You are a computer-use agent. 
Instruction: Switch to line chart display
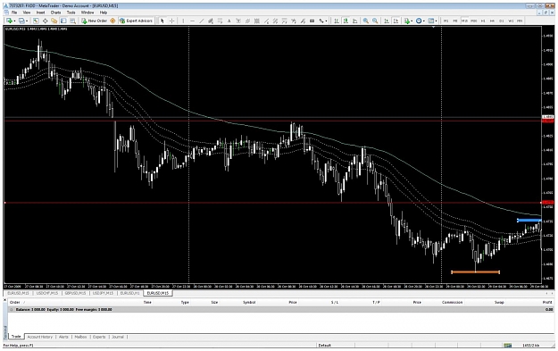click(354, 21)
